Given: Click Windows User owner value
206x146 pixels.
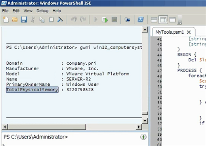Looking at the screenshot, I should [x=82, y=85].
